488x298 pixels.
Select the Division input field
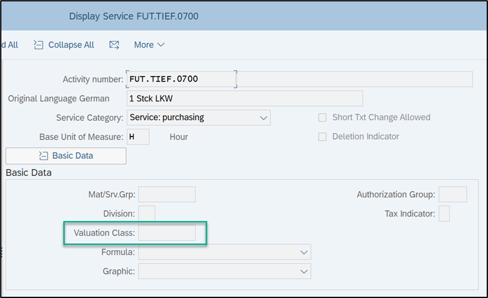coord(147,213)
